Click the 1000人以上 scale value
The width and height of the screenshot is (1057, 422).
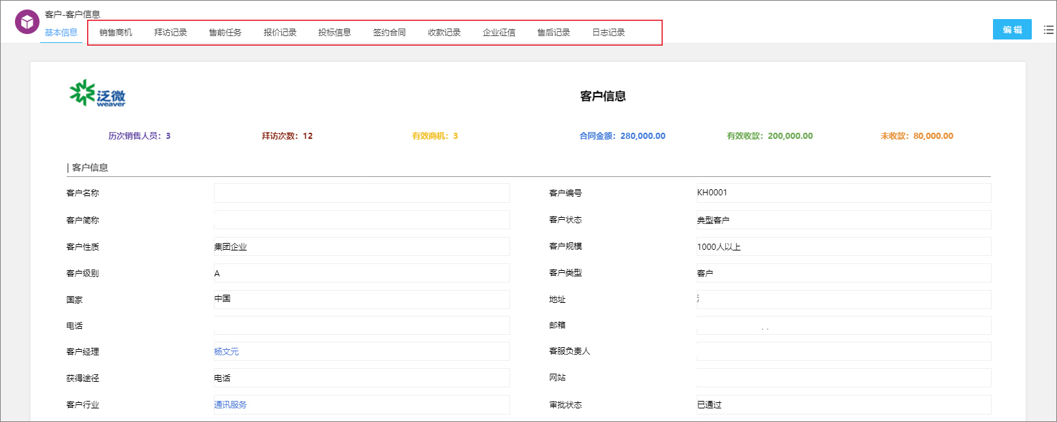click(x=719, y=247)
